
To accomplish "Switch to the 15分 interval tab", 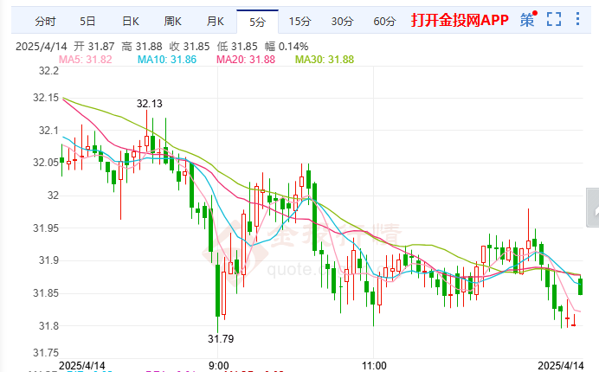I will [299, 22].
